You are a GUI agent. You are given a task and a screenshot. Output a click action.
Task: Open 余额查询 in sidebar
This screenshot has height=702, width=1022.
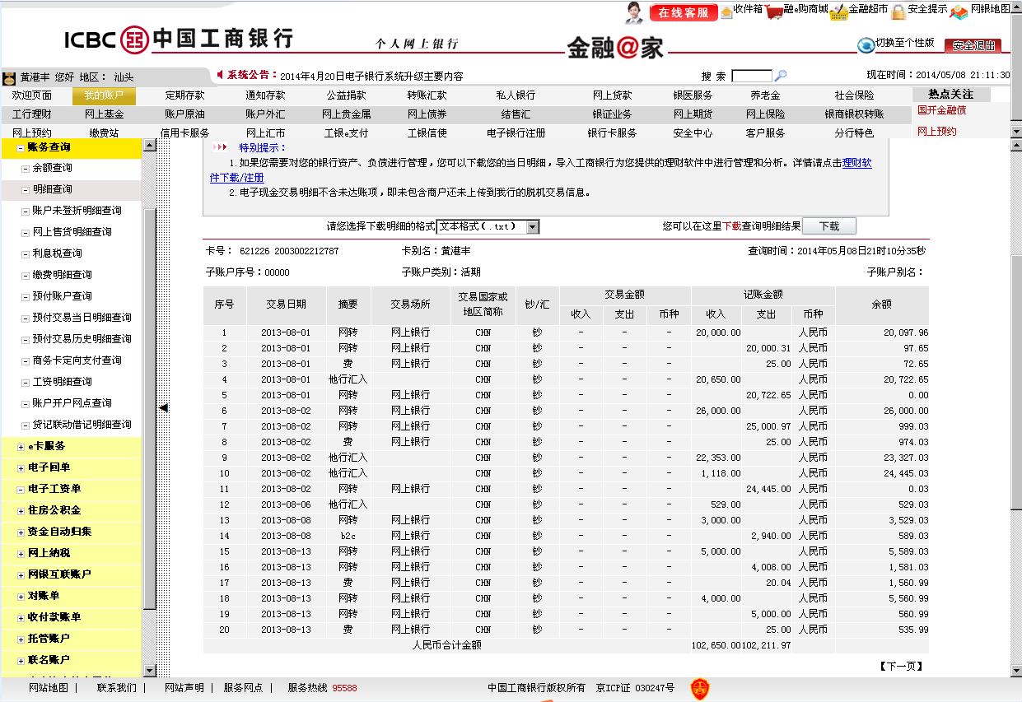click(52, 168)
